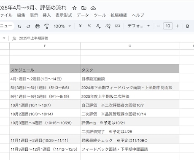Select cell 4月1週目～2週目(1日～14日)
The width and height of the screenshot is (194, 160).
point(45,77)
